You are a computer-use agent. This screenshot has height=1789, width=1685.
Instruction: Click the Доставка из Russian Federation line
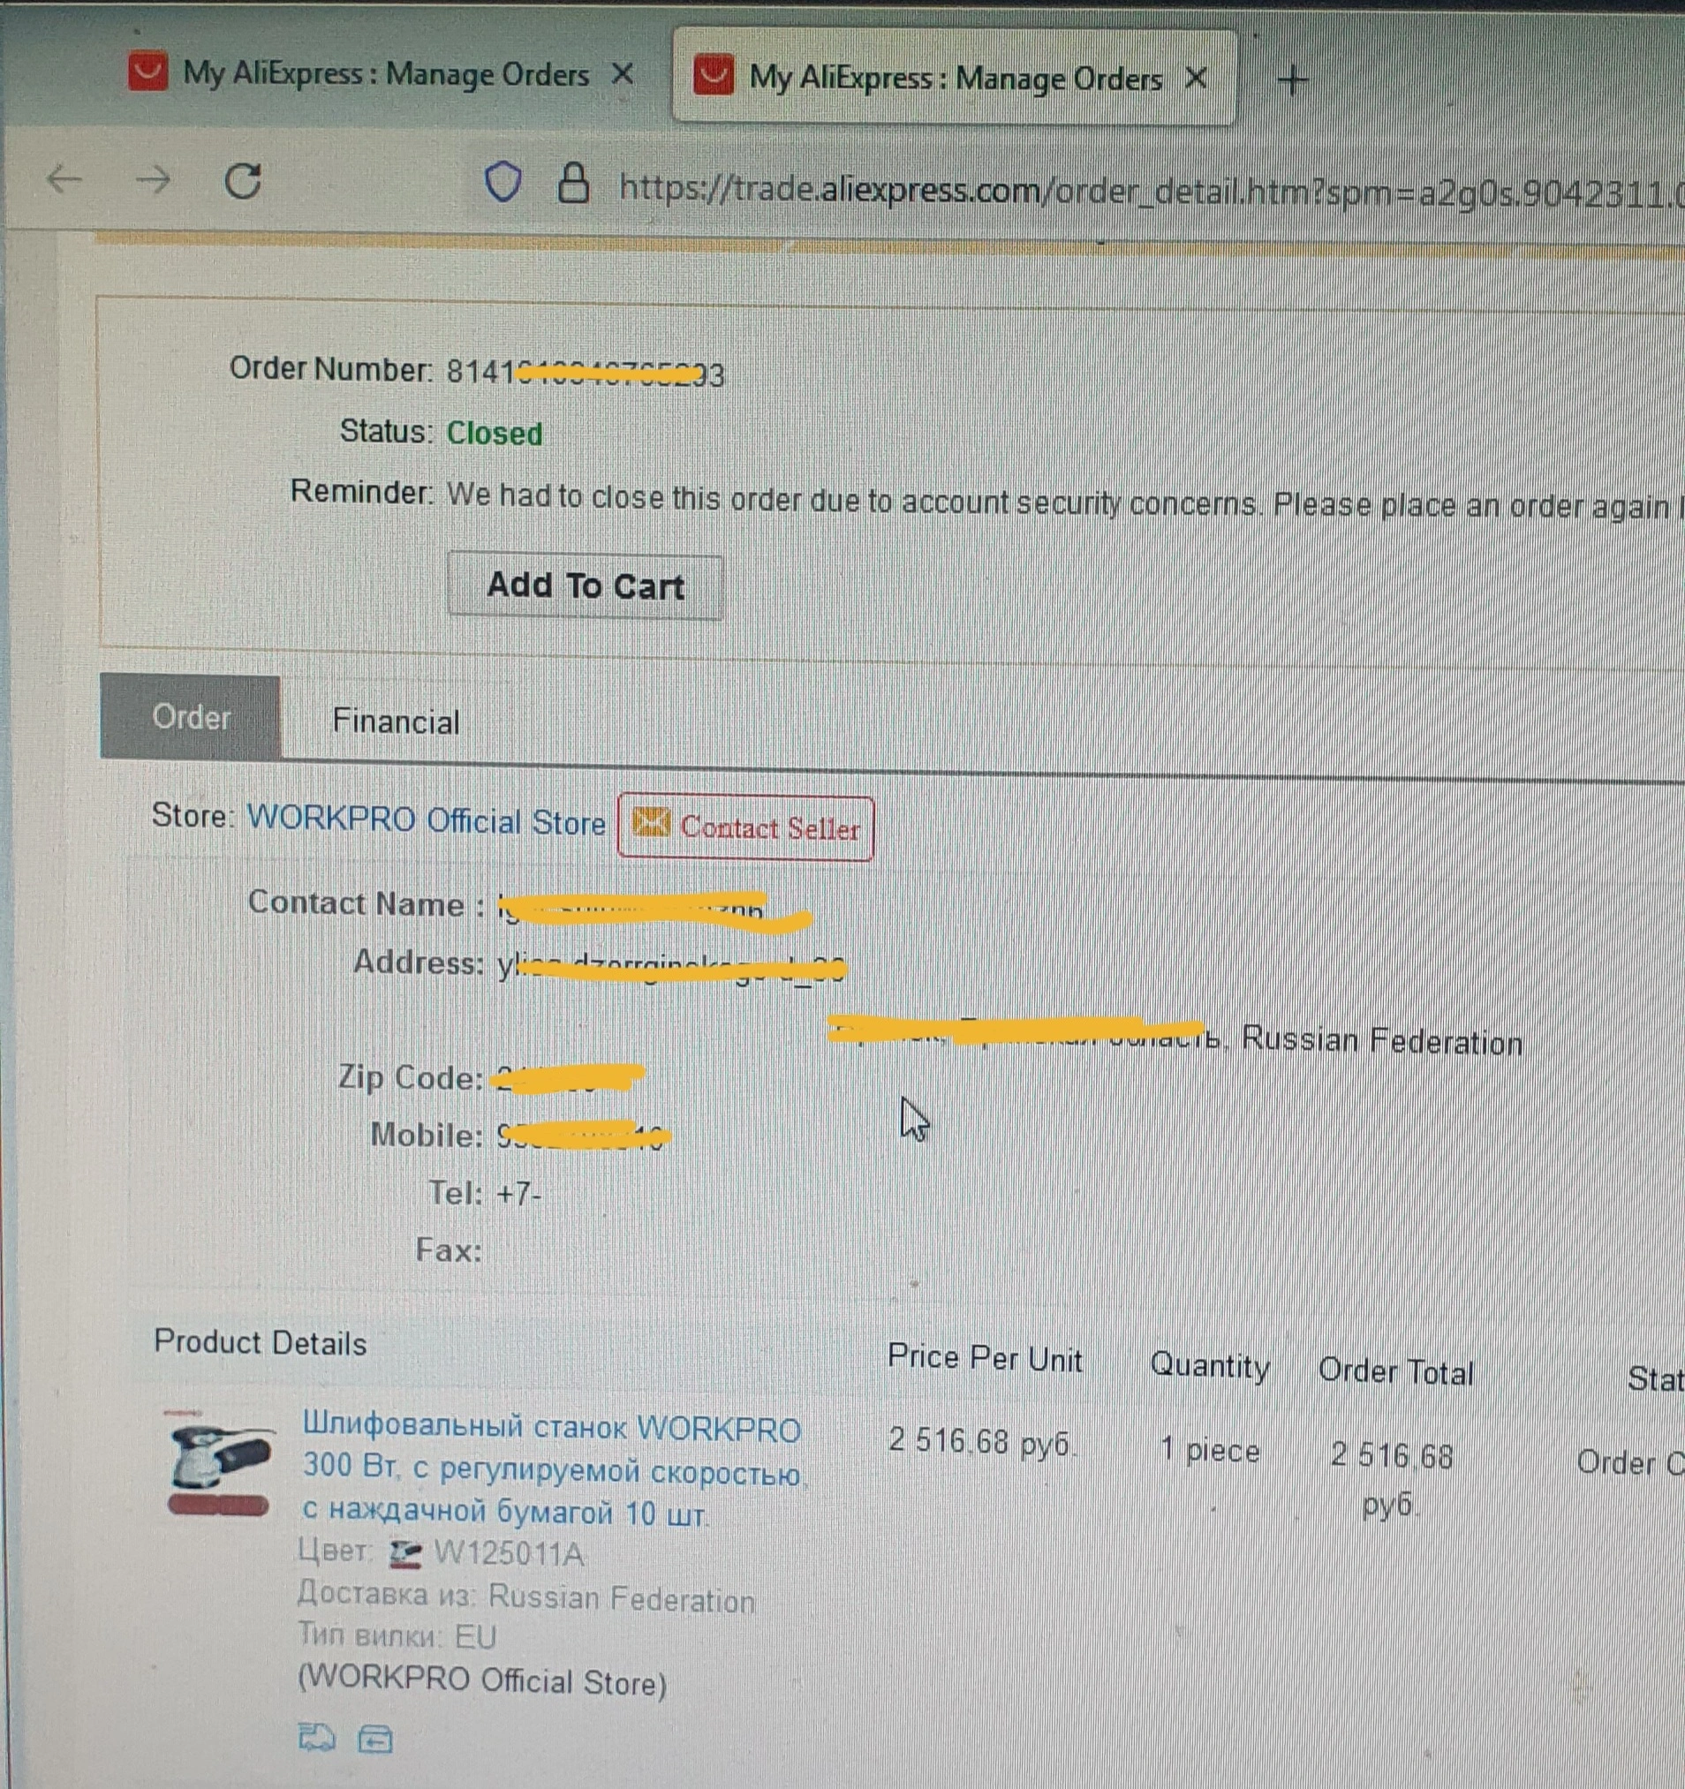[526, 1597]
